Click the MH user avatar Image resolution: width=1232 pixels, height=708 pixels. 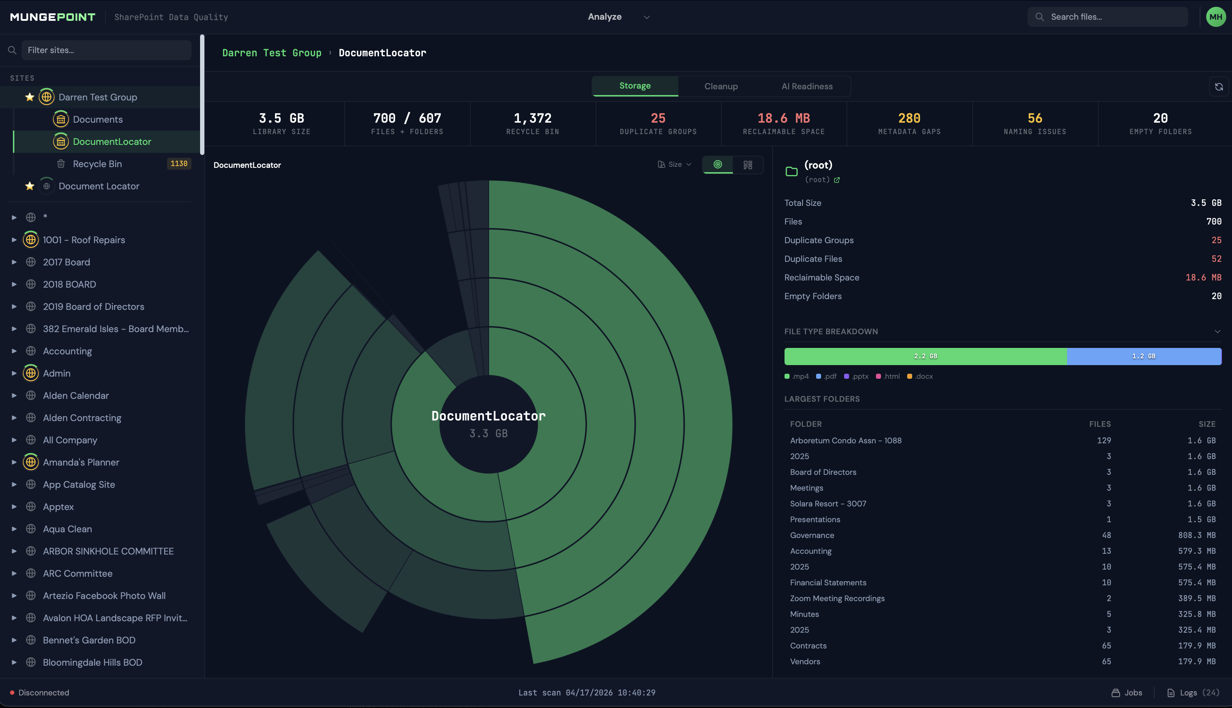tap(1216, 17)
